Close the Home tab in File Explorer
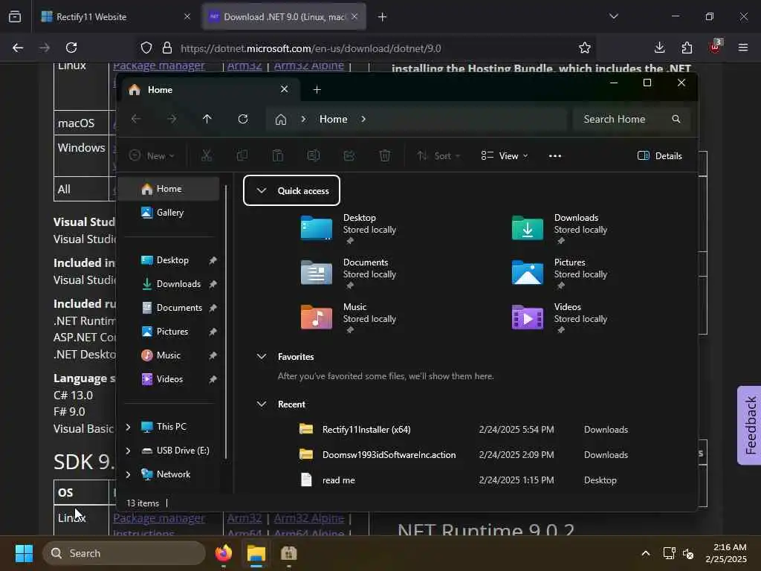The width and height of the screenshot is (761, 571). pyautogui.click(x=285, y=89)
